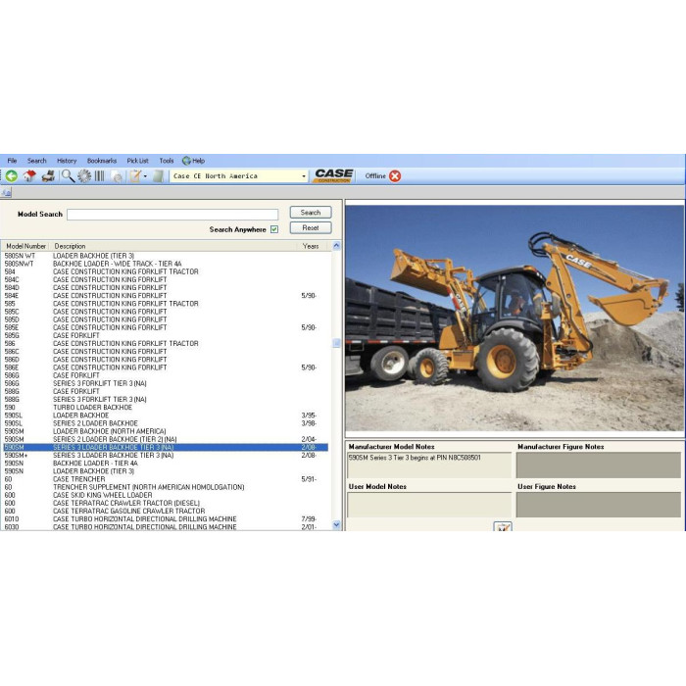Select 590SL Series 2 Loader Backhoe row

click(166, 423)
